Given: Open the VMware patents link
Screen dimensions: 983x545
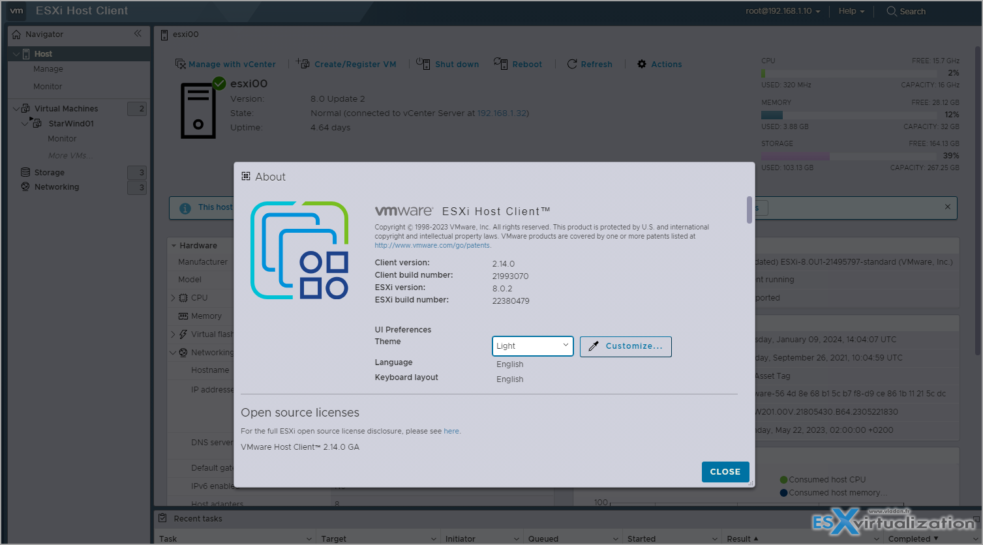Looking at the screenshot, I should point(432,246).
